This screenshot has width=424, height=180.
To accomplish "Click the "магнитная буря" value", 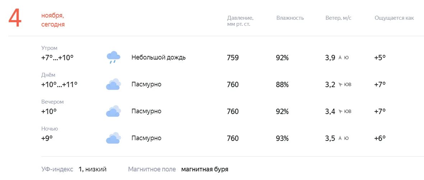I will [204, 169].
